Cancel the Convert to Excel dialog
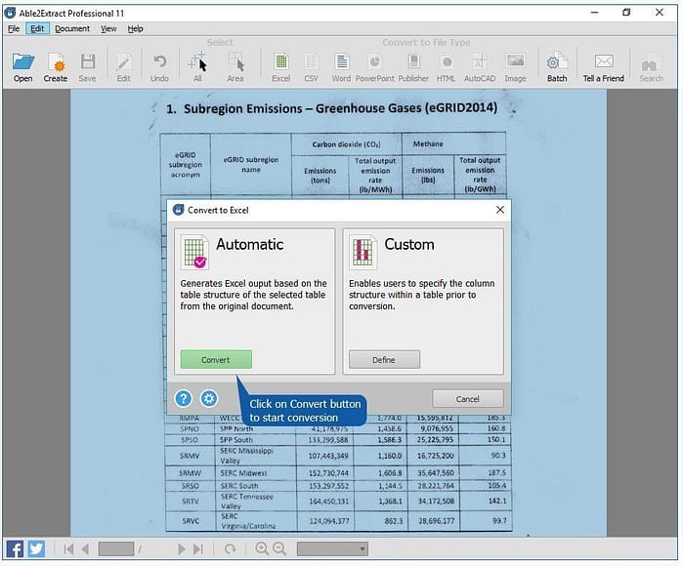683x566 pixels. pos(468,399)
